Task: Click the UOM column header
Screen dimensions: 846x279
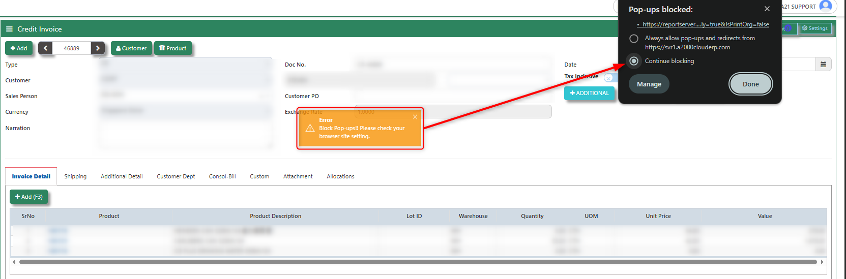Action: point(591,216)
